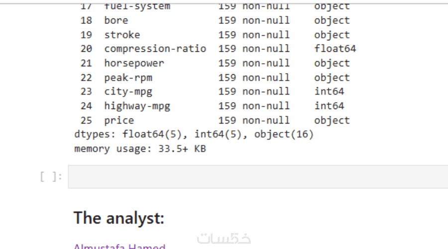Open the Almustafa Hamed link

[119, 247]
